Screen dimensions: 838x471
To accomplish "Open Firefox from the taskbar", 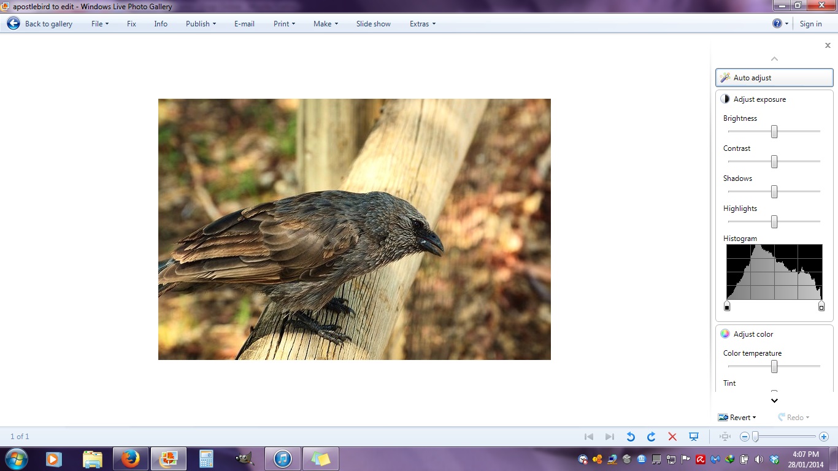I will (131, 459).
